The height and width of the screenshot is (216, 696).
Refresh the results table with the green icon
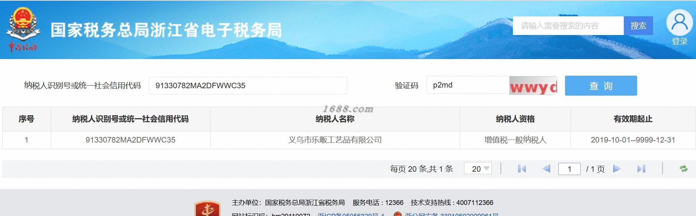683,169
